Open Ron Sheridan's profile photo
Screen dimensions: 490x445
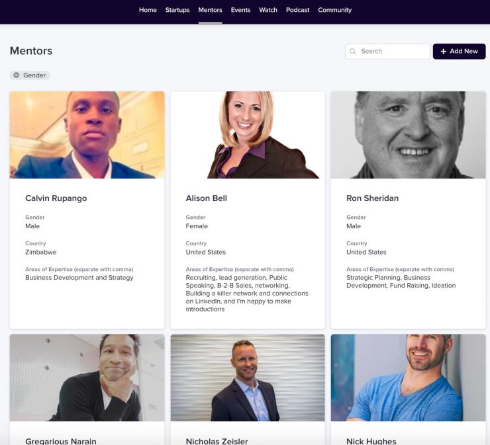click(x=408, y=135)
